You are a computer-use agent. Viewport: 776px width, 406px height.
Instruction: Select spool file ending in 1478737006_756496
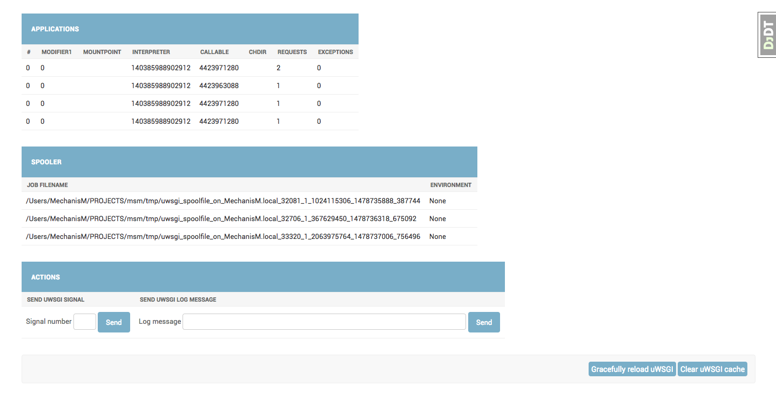(223, 237)
